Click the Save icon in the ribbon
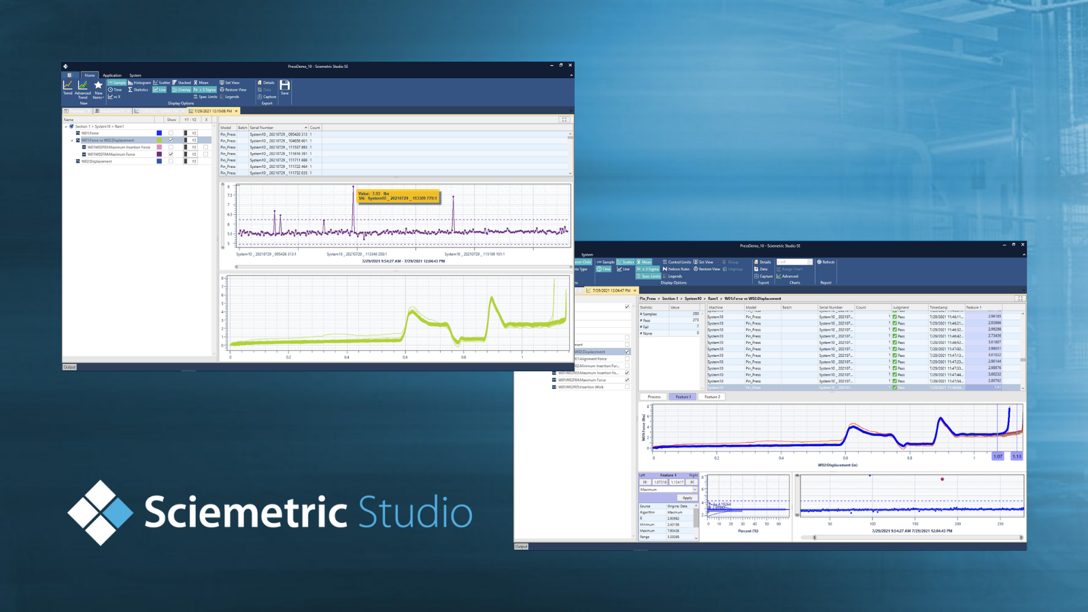Image resolution: width=1088 pixels, height=612 pixels. (284, 87)
